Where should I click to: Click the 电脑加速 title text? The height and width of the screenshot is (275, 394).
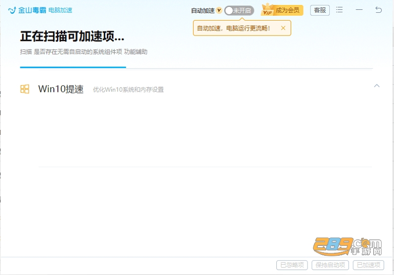(60, 10)
